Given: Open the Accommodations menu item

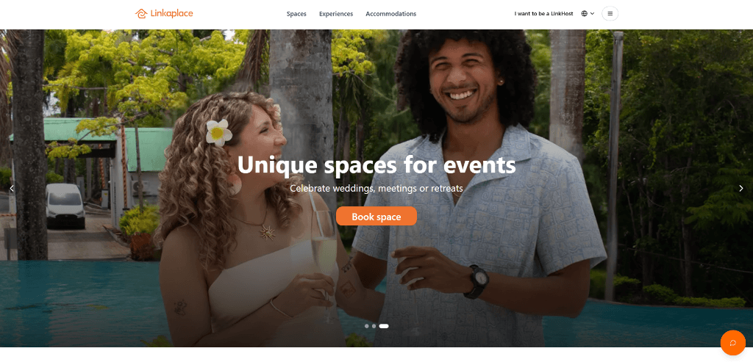Looking at the screenshot, I should [x=391, y=14].
